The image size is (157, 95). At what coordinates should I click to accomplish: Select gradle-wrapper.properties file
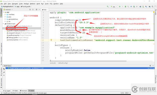coord(21,31)
